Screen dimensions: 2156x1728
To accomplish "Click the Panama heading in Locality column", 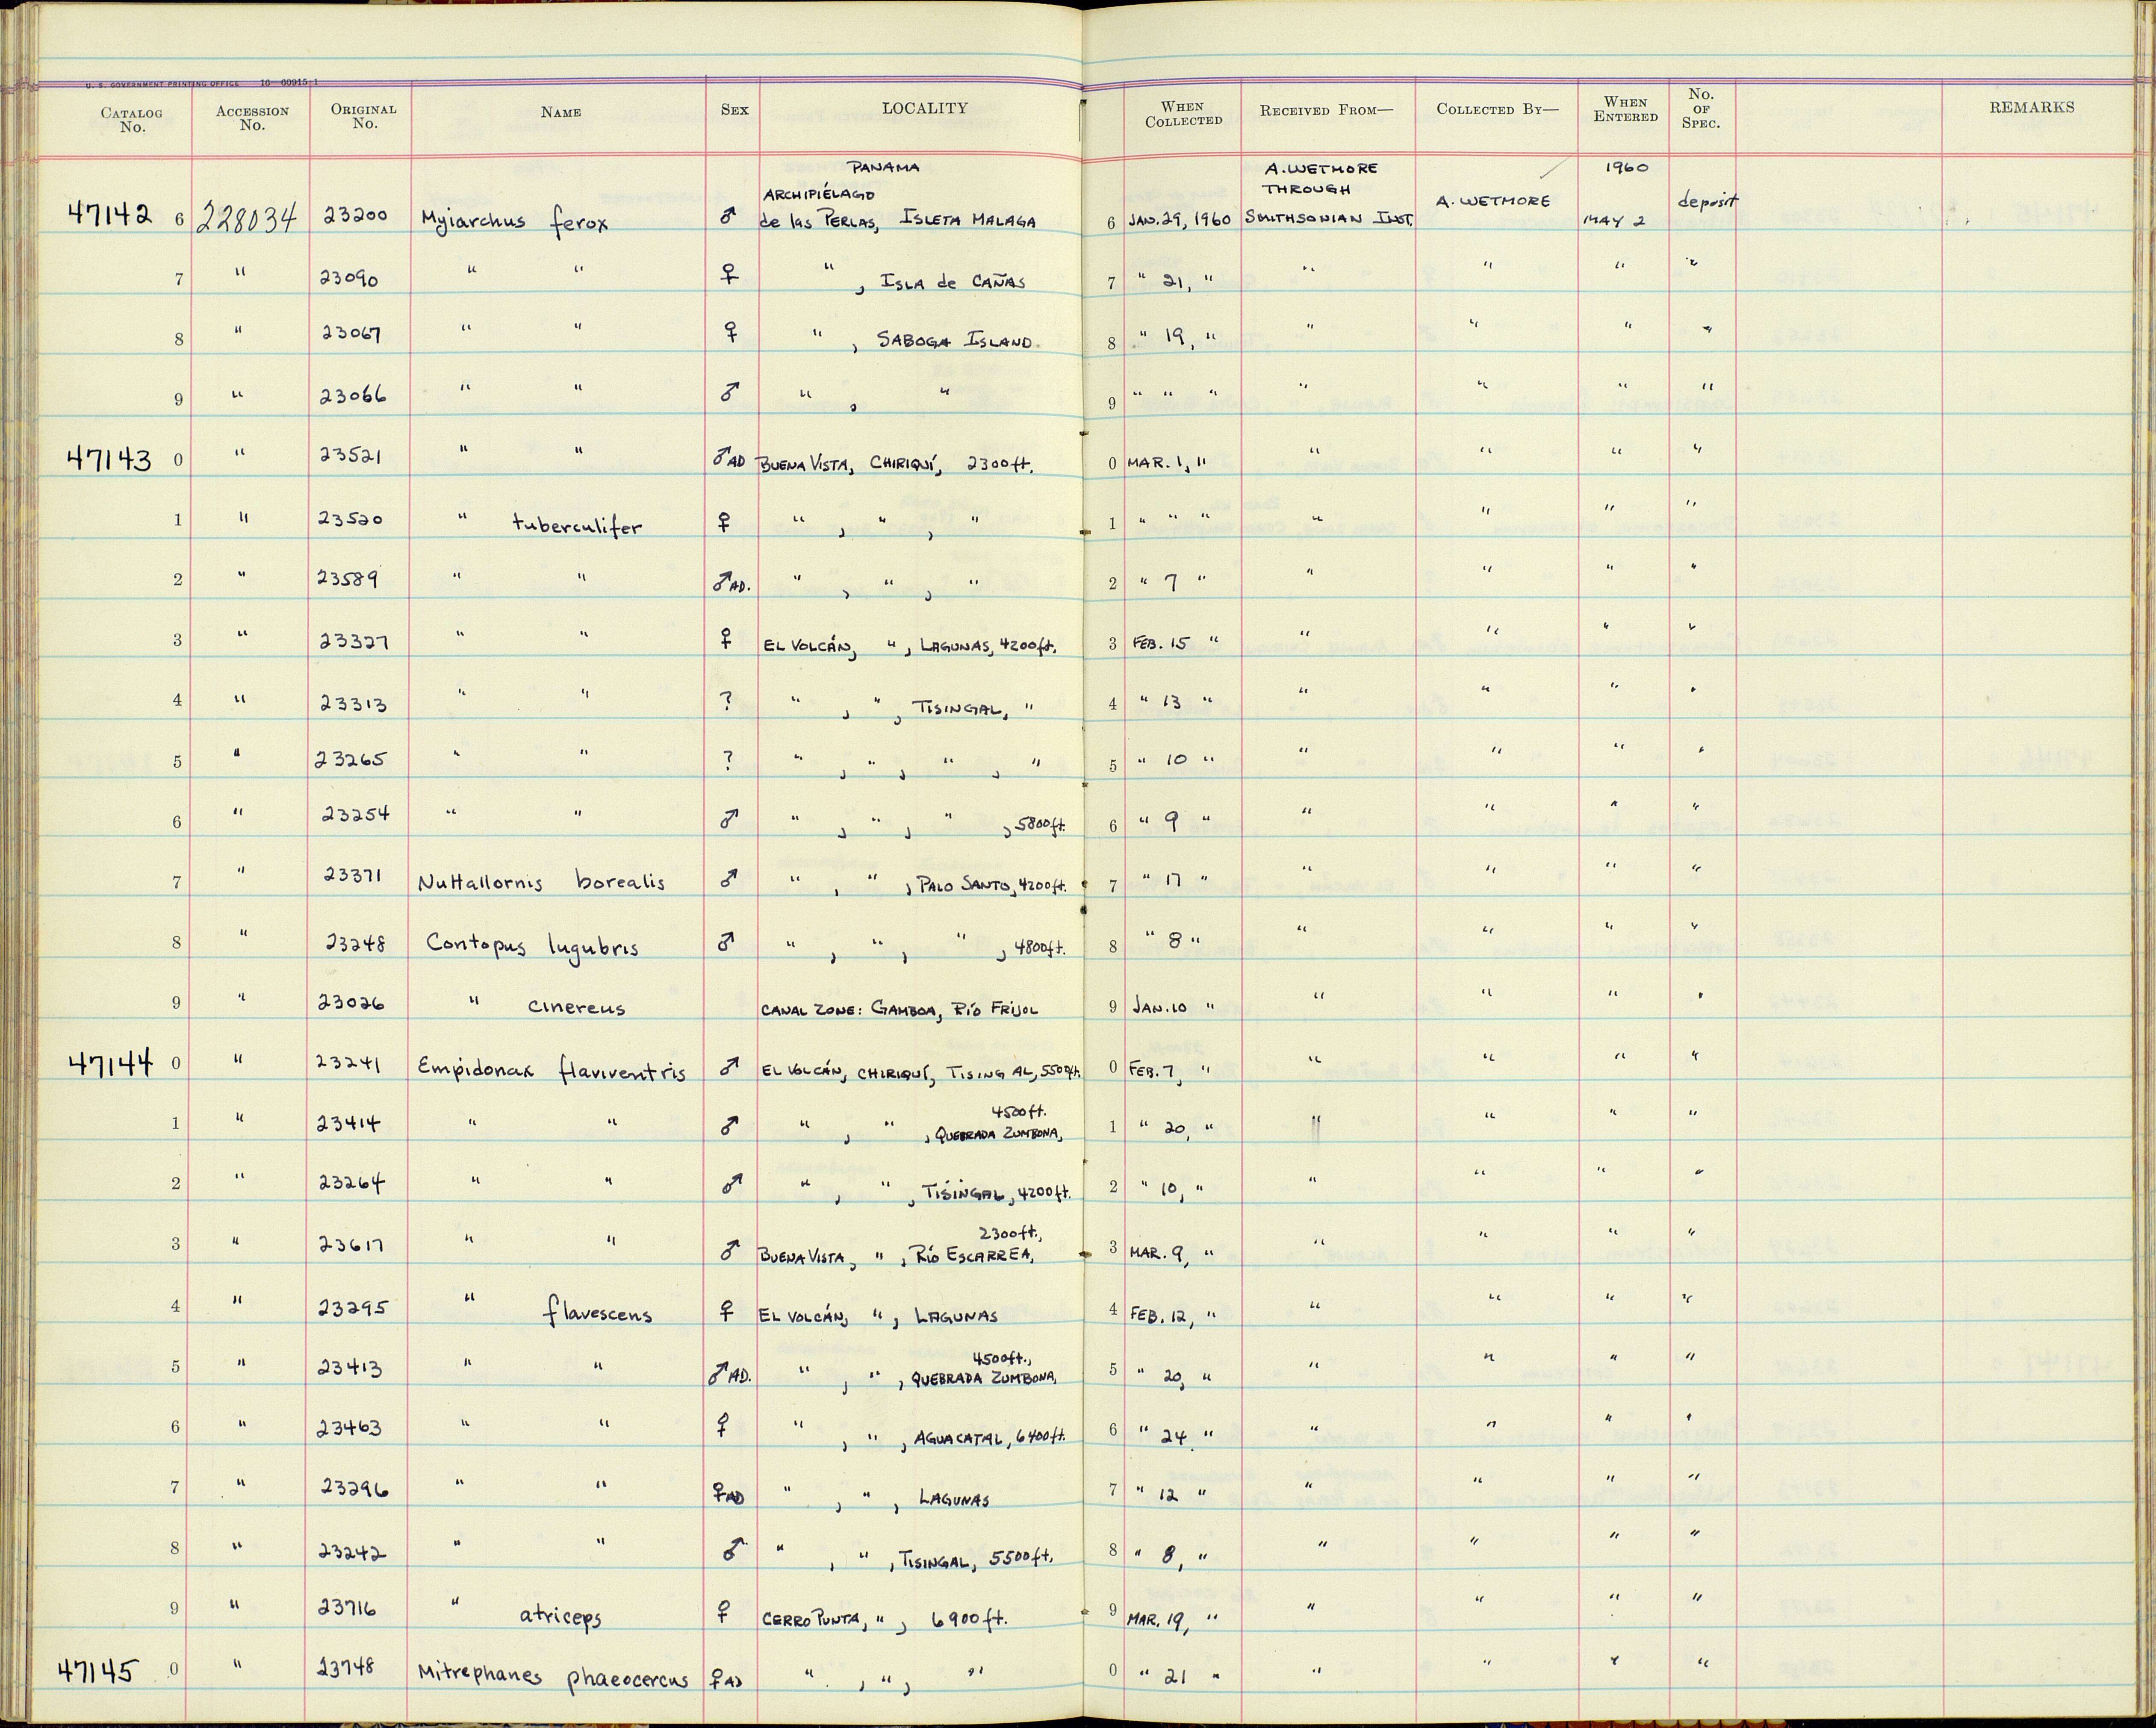I will point(882,167).
